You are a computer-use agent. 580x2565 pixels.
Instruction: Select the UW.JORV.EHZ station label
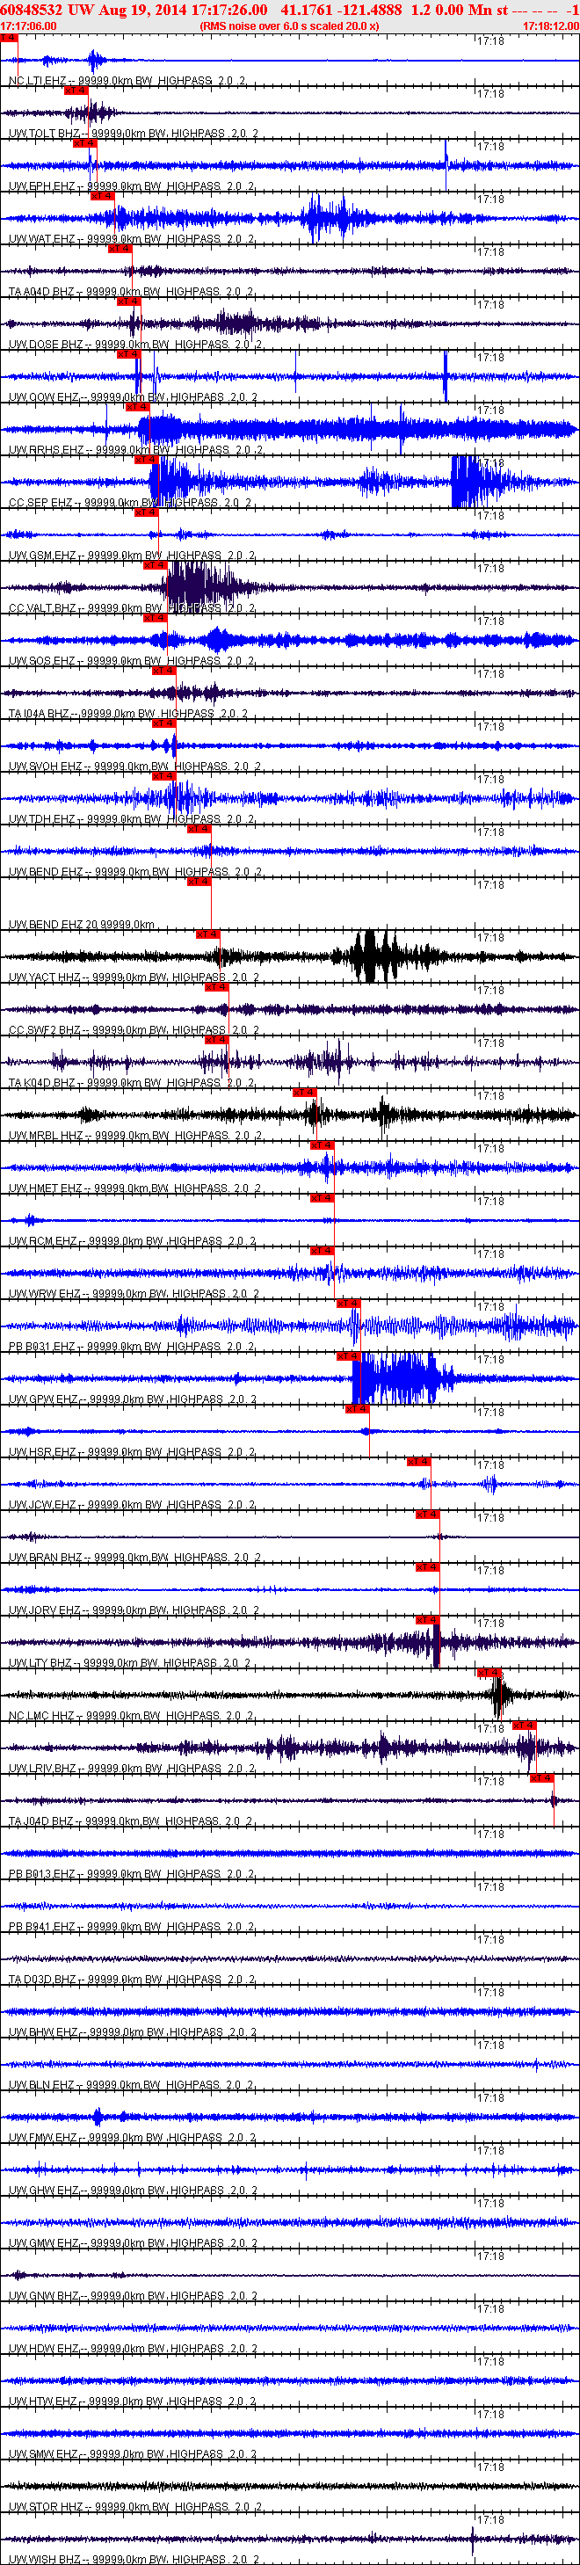tap(134, 1611)
